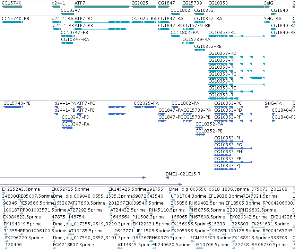Click the CG11802-RA transcript label
This screenshot has height=250, width=295.
184,33
